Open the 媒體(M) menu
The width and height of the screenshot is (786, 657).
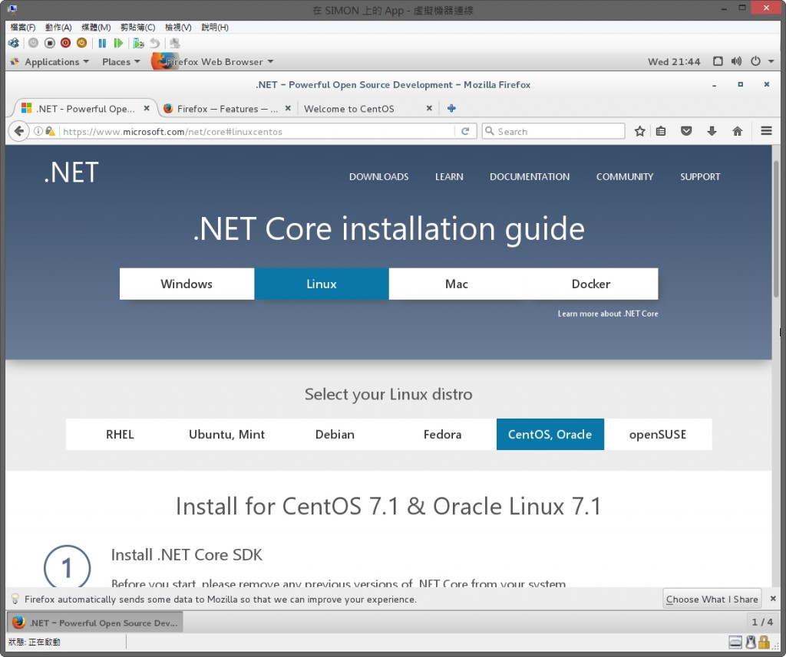pyautogui.click(x=96, y=27)
